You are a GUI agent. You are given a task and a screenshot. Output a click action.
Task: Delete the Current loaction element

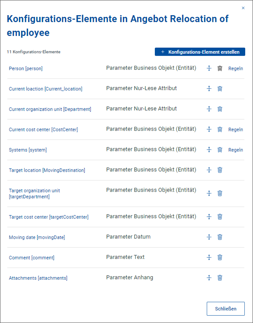pyautogui.click(x=220, y=88)
